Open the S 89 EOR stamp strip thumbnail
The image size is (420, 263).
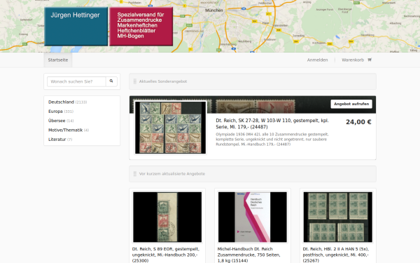click(167, 217)
